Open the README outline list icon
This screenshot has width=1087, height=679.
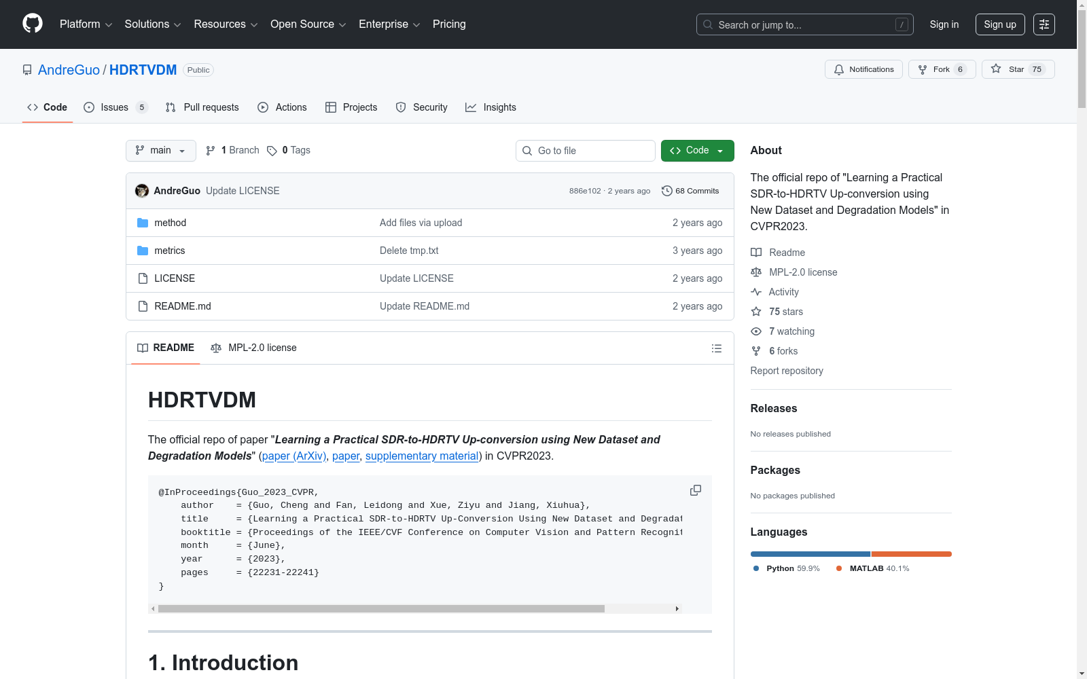coord(716,348)
